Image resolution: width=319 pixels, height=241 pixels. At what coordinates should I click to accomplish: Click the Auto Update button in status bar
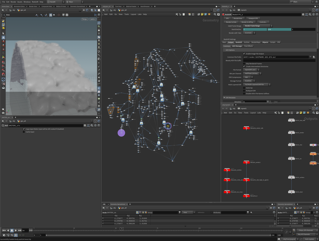pos(309,239)
